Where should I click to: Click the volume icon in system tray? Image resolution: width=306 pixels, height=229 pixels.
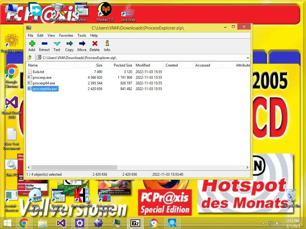(x=278, y=223)
